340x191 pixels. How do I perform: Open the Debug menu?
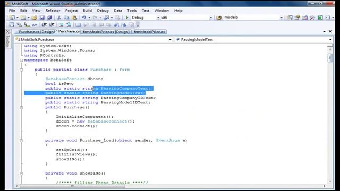pos(103,11)
